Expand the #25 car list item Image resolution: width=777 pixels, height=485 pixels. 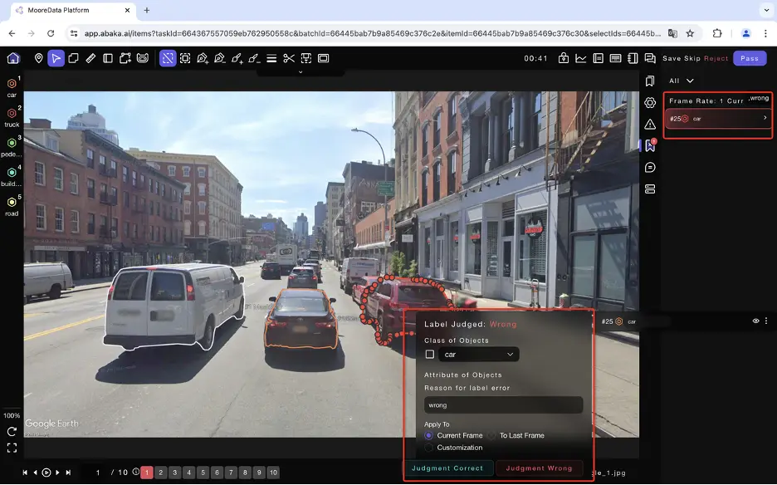pyautogui.click(x=765, y=118)
